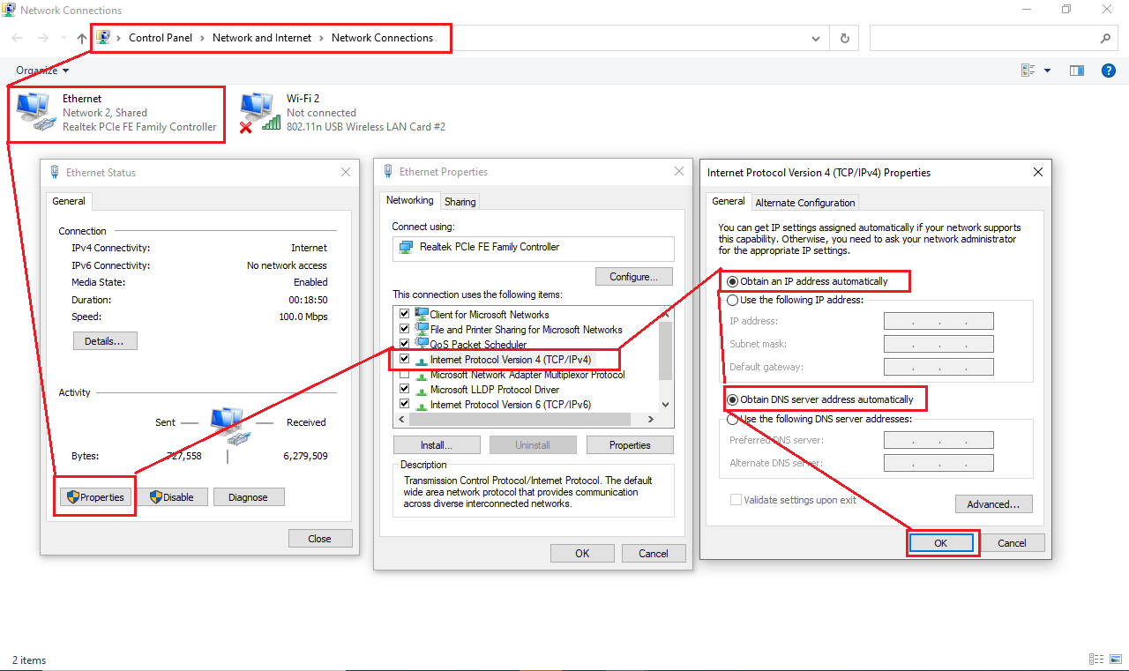Show the preview pane icon
The width and height of the screenshot is (1129, 671).
click(1076, 71)
